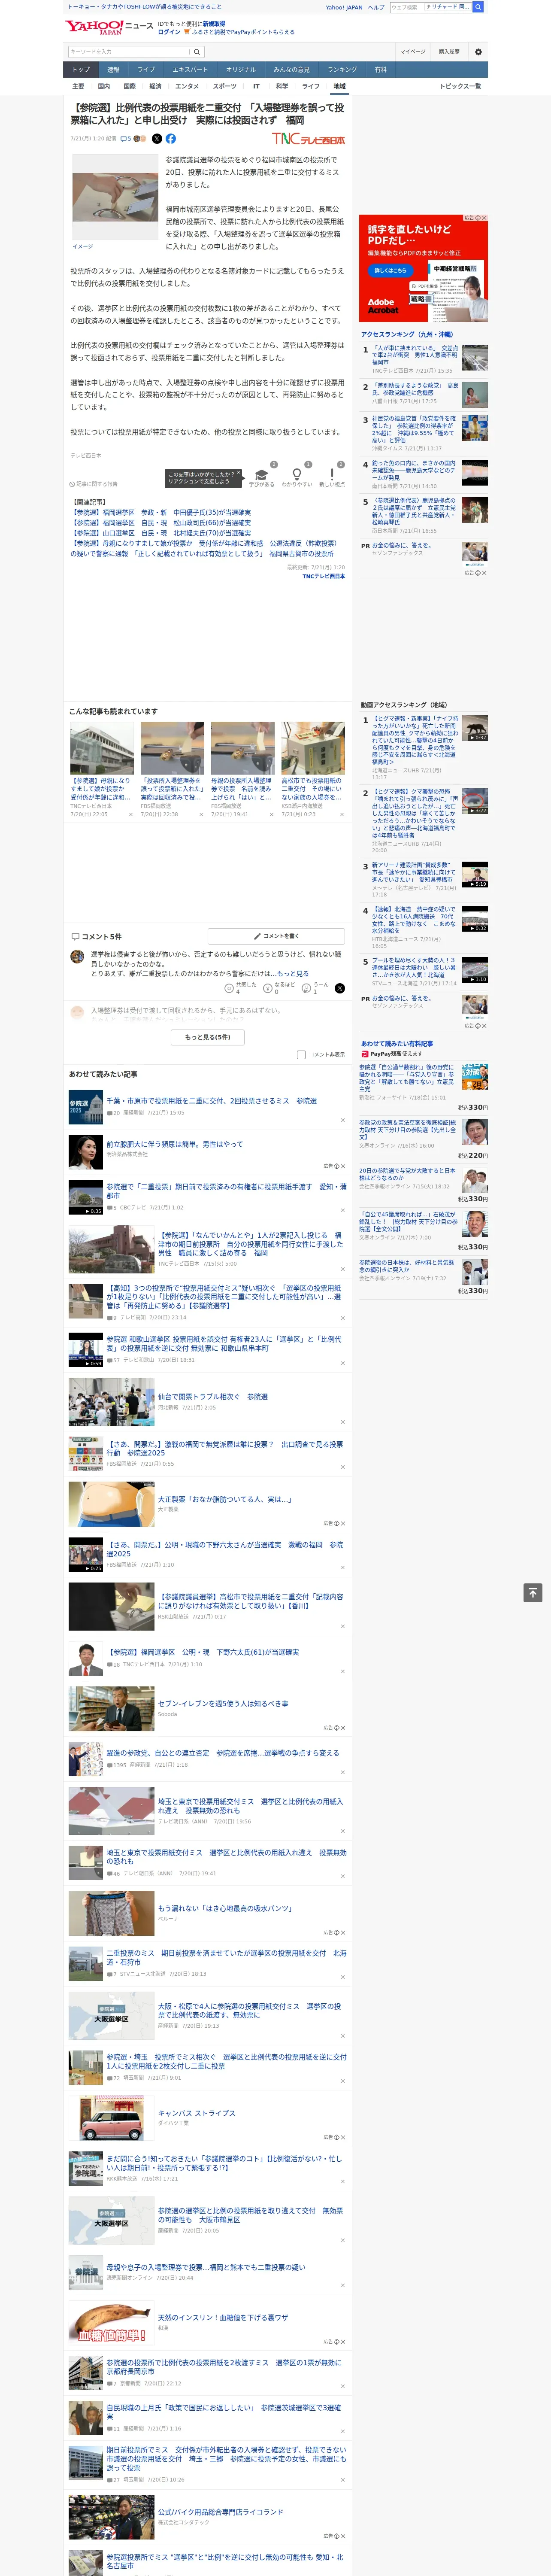The width and height of the screenshot is (551, 2576).
Task: Close the Adobe Acrobat ad
Action: [x=485, y=218]
